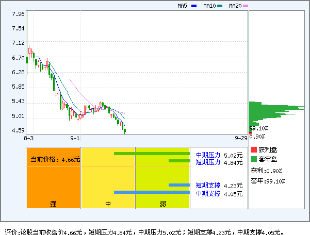Click the 6.70 price axis label
Viewport: 310px width, 235px height.
(18, 58)
